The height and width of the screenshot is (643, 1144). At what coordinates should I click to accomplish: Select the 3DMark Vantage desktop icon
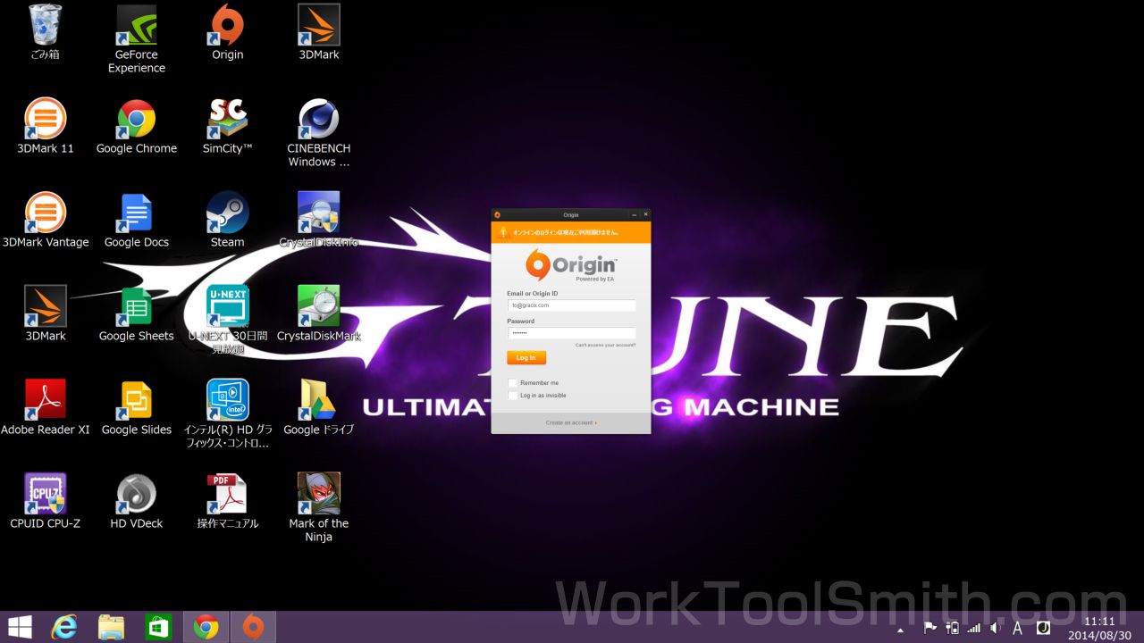click(46, 220)
